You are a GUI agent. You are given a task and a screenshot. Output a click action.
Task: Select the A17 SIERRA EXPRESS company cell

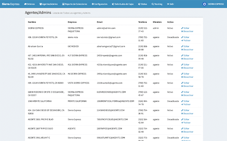(78, 56)
